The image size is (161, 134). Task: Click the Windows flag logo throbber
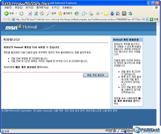click(x=156, y=7)
